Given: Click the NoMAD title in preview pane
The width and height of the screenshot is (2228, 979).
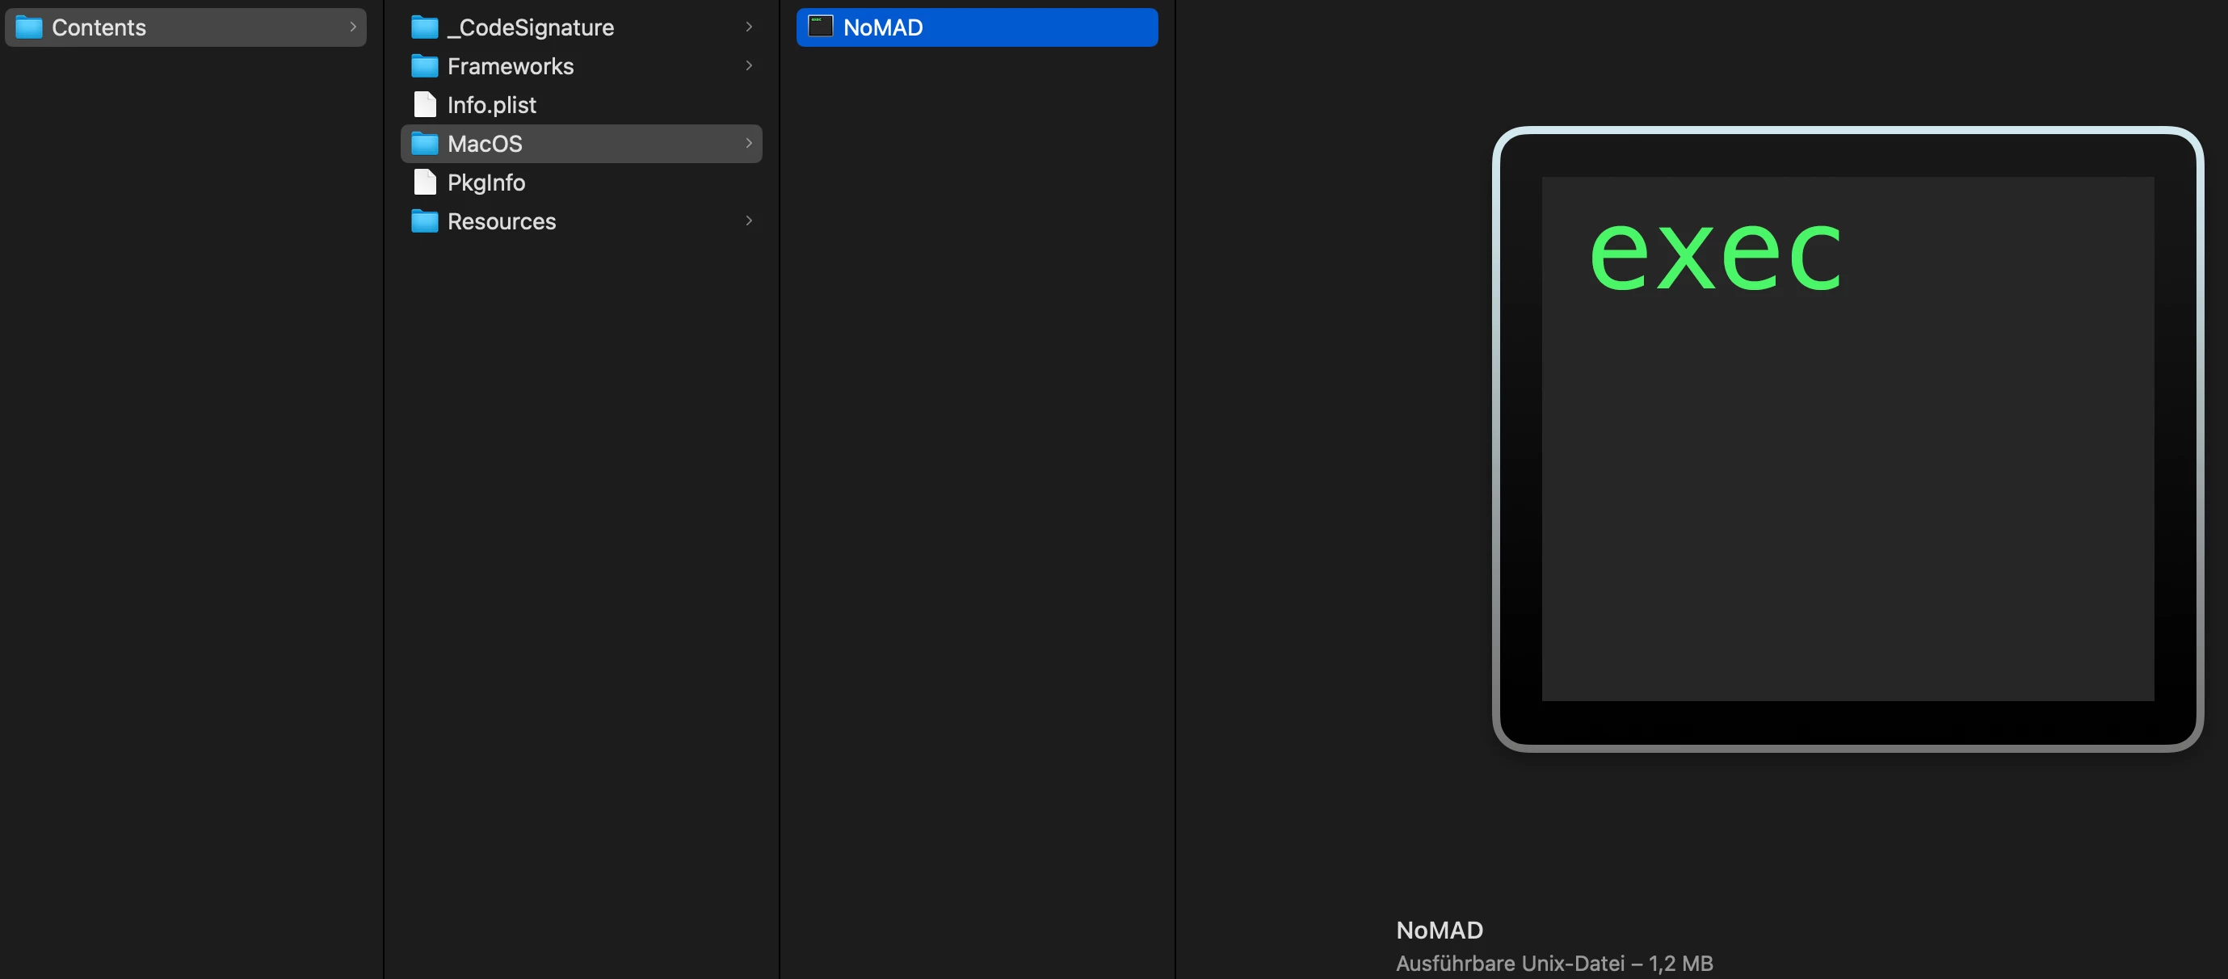Looking at the screenshot, I should point(1440,931).
